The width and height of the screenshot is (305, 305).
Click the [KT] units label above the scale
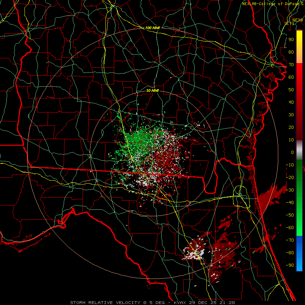(289, 23)
